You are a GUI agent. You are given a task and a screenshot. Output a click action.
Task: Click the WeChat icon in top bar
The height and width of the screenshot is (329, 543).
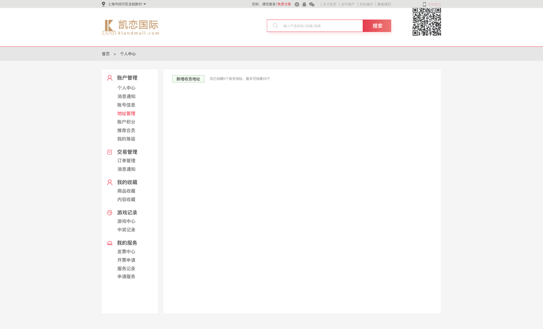click(312, 4)
